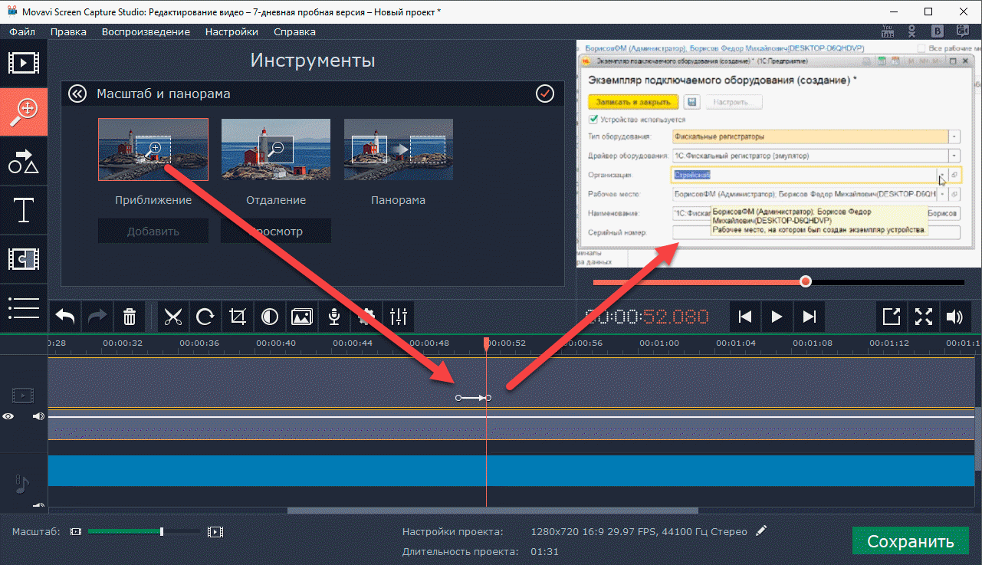The image size is (982, 565).
Task: Expand more tools list in sidebar
Action: tap(23, 307)
